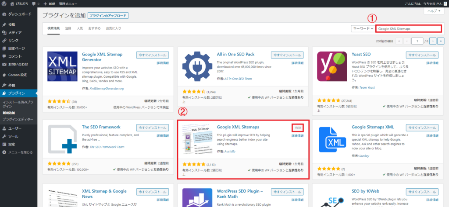Switch to the 注目 tab
This screenshot has width=449, height=207.
pyautogui.click(x=68, y=28)
